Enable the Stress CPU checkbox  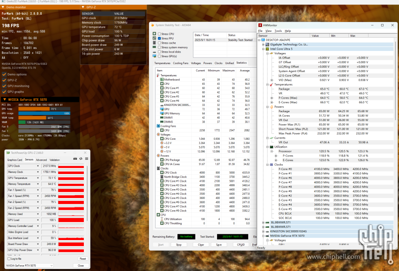pyautogui.click(x=159, y=34)
